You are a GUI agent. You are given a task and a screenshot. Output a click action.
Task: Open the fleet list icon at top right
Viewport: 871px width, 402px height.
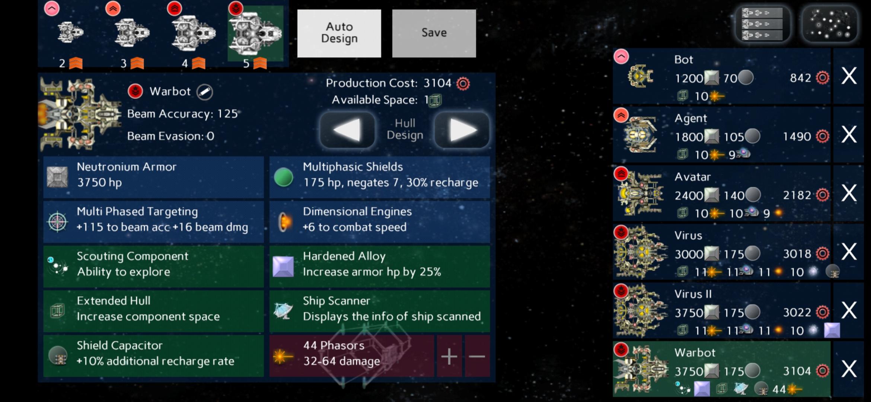pyautogui.click(x=763, y=24)
